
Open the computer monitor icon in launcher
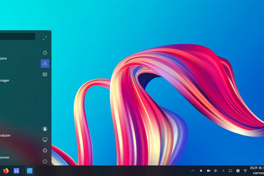coord(45,139)
